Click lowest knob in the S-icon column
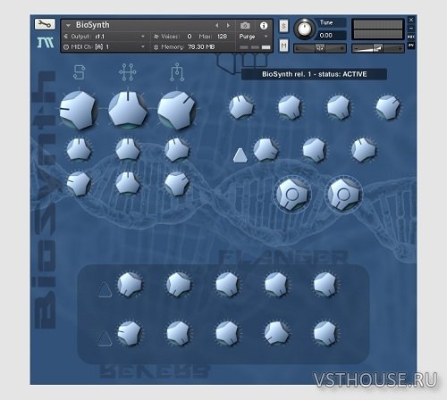The image size is (447, 400). click(x=79, y=184)
